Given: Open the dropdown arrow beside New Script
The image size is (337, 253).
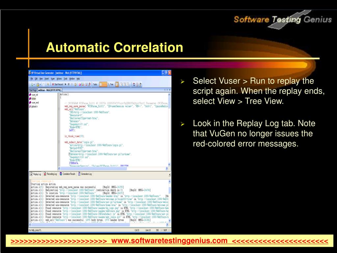Looking at the screenshot, I should [34, 84].
